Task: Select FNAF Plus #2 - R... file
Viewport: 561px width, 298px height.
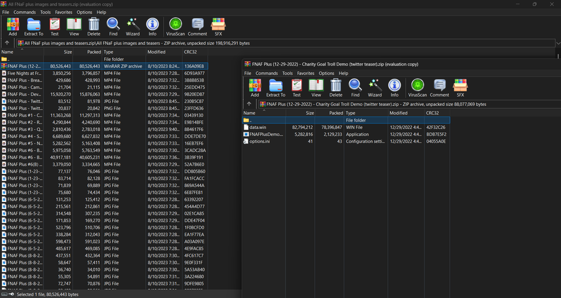Action: [103, 122]
